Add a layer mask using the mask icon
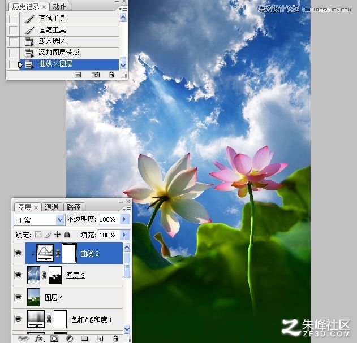Image resolution: width=357 pixels, height=343 pixels. [54, 338]
